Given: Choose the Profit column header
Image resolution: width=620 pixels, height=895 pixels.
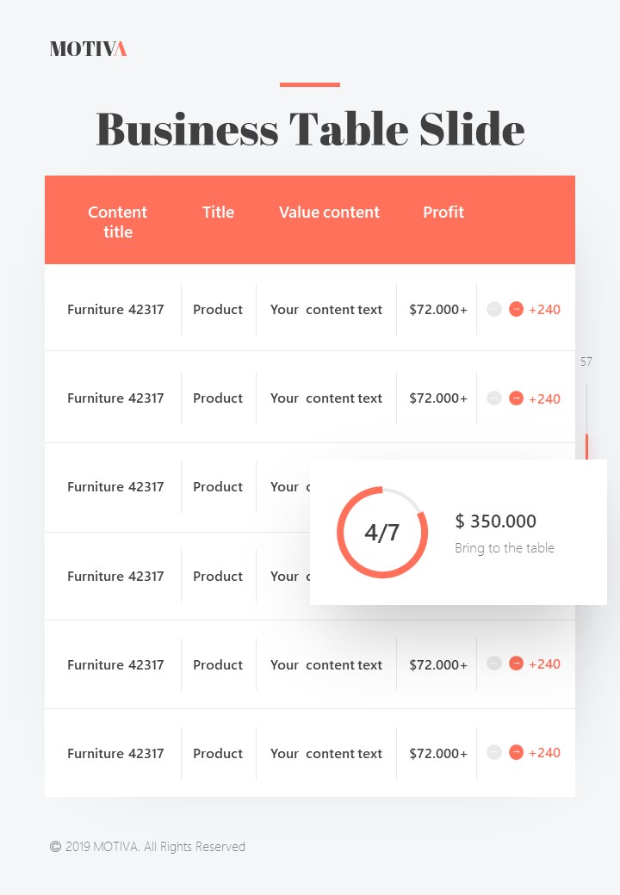Looking at the screenshot, I should 443,212.
